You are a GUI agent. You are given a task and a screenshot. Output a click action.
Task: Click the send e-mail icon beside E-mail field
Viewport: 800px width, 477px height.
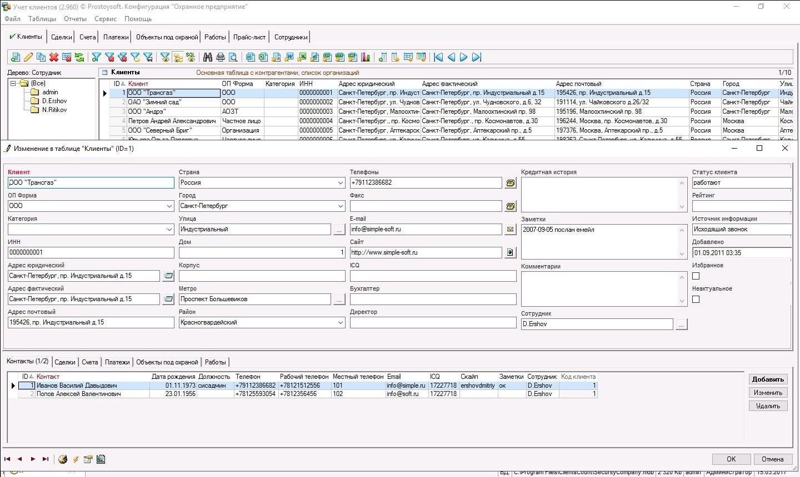(x=510, y=230)
